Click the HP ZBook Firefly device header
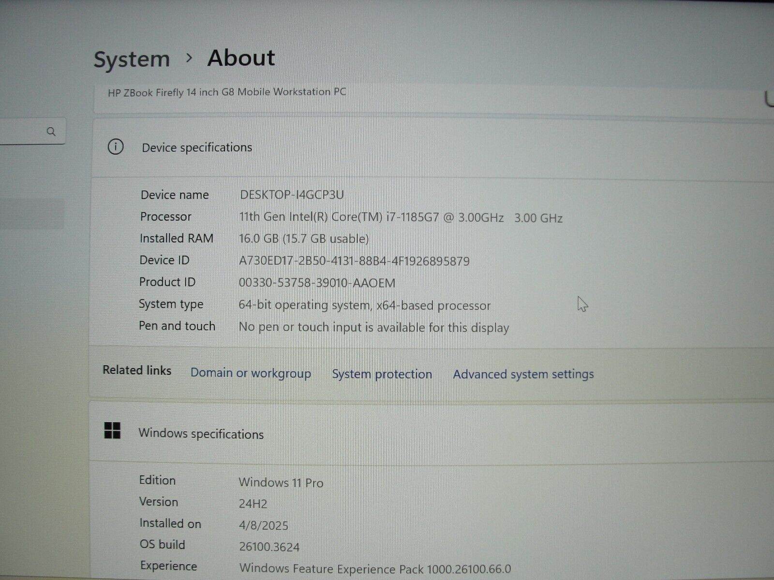 [227, 92]
